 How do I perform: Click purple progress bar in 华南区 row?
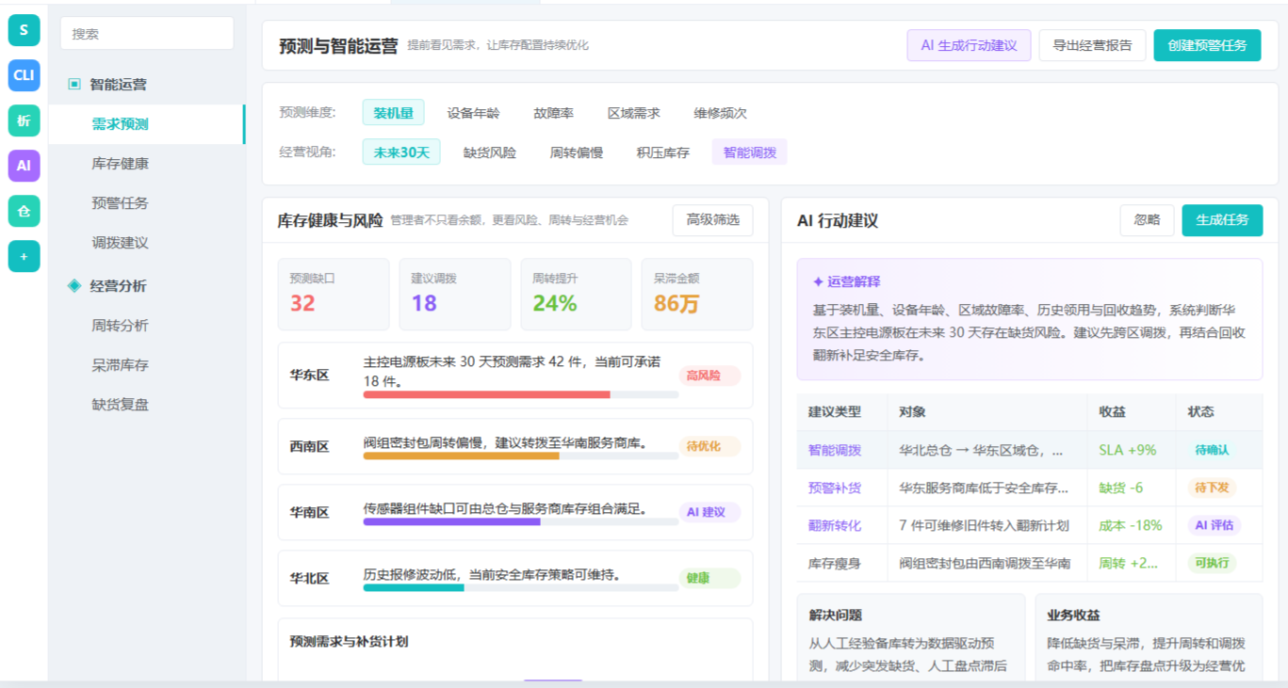[452, 521]
